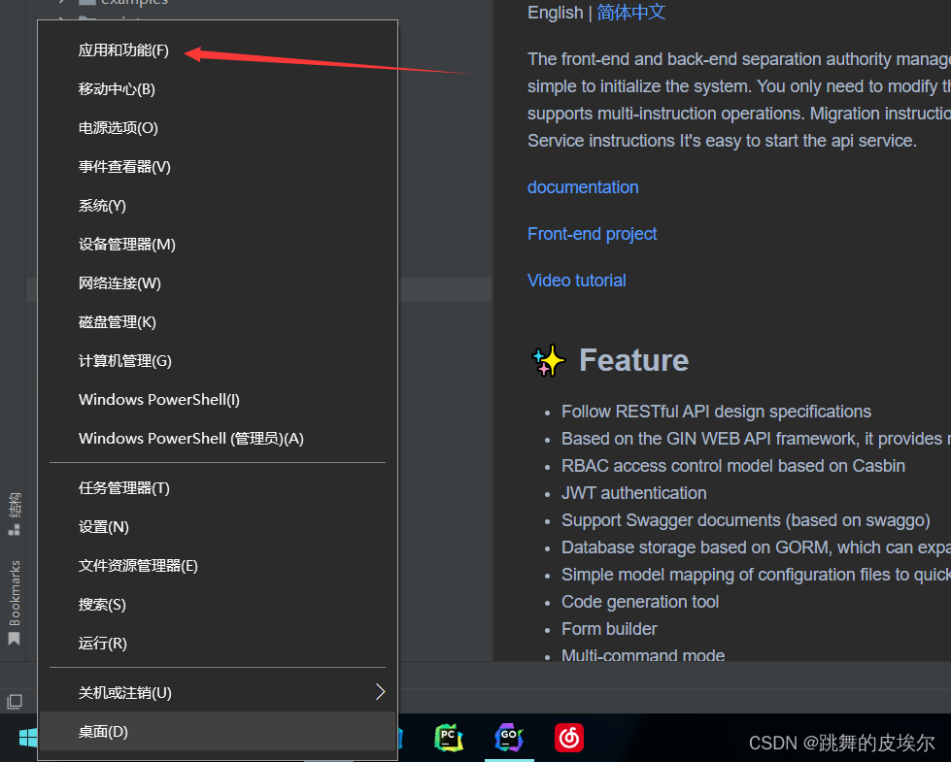The image size is (951, 762).
Task: Open 电源选项(O) power options
Action: pyautogui.click(x=218, y=128)
